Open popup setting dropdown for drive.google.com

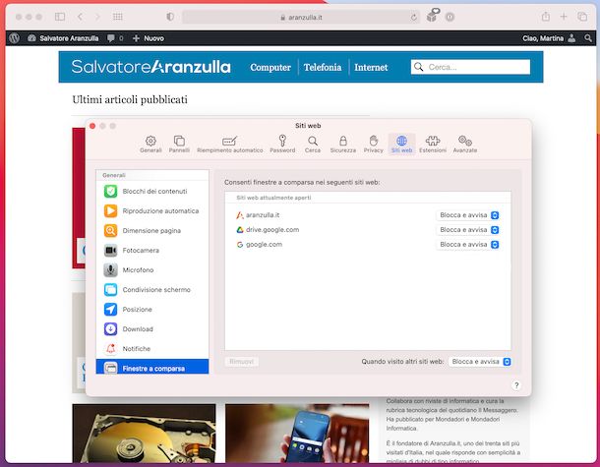click(x=467, y=230)
